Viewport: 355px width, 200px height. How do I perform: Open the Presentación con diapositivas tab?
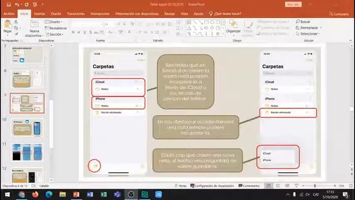137,13
